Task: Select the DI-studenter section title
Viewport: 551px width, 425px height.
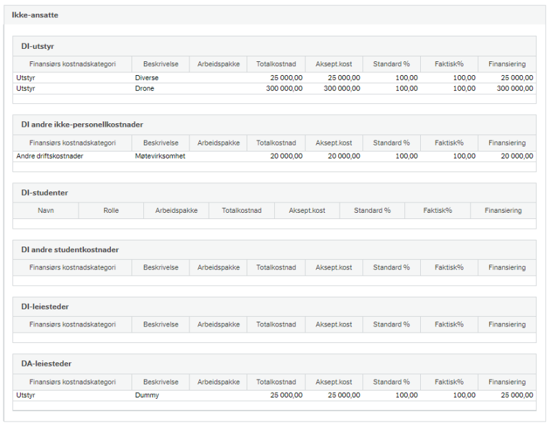Action: click(45, 193)
